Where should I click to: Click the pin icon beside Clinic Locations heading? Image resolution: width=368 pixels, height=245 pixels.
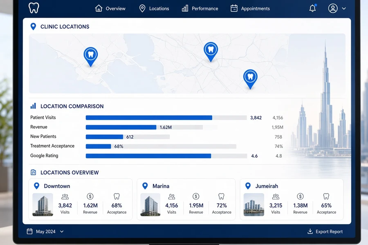click(34, 27)
